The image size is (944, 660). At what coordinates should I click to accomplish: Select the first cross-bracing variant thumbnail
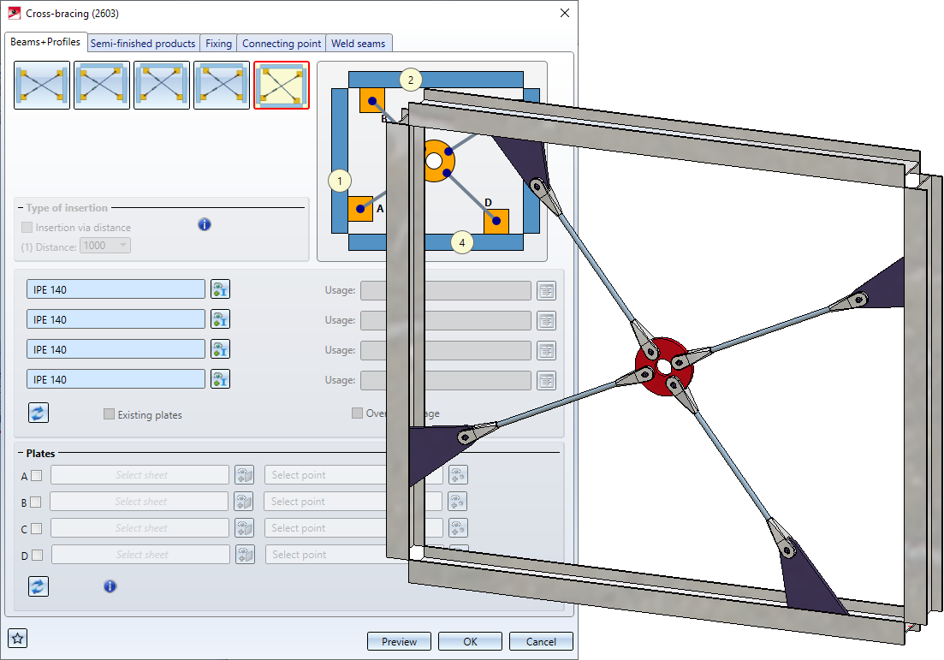tap(42, 85)
